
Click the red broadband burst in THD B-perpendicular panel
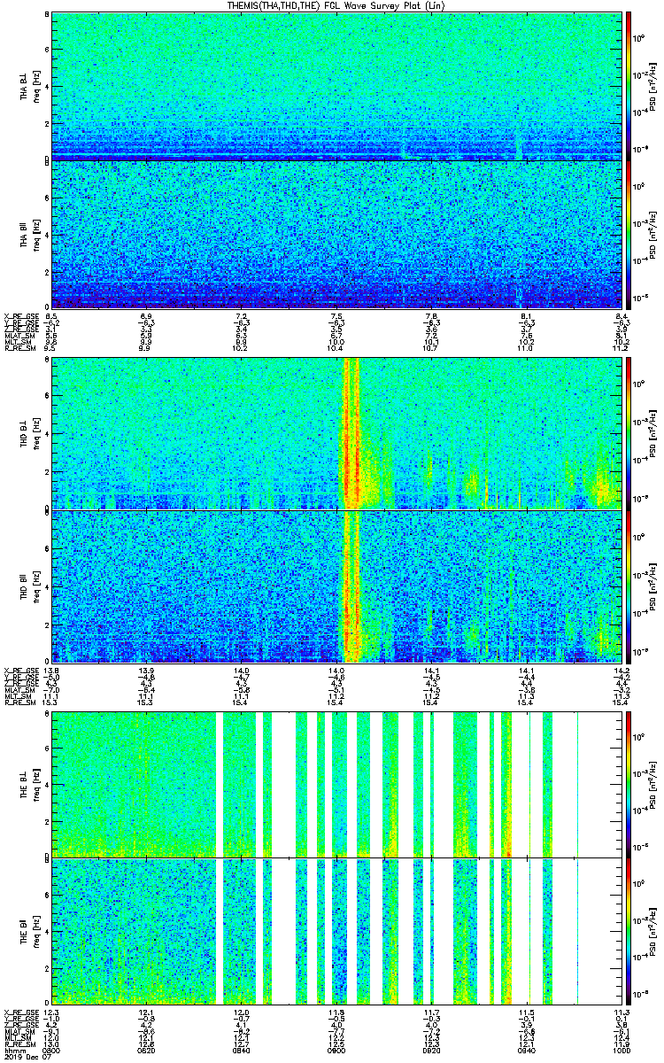(352, 433)
